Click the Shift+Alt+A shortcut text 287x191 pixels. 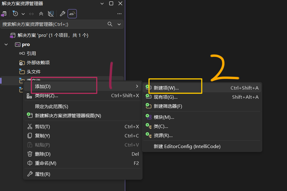(245, 97)
